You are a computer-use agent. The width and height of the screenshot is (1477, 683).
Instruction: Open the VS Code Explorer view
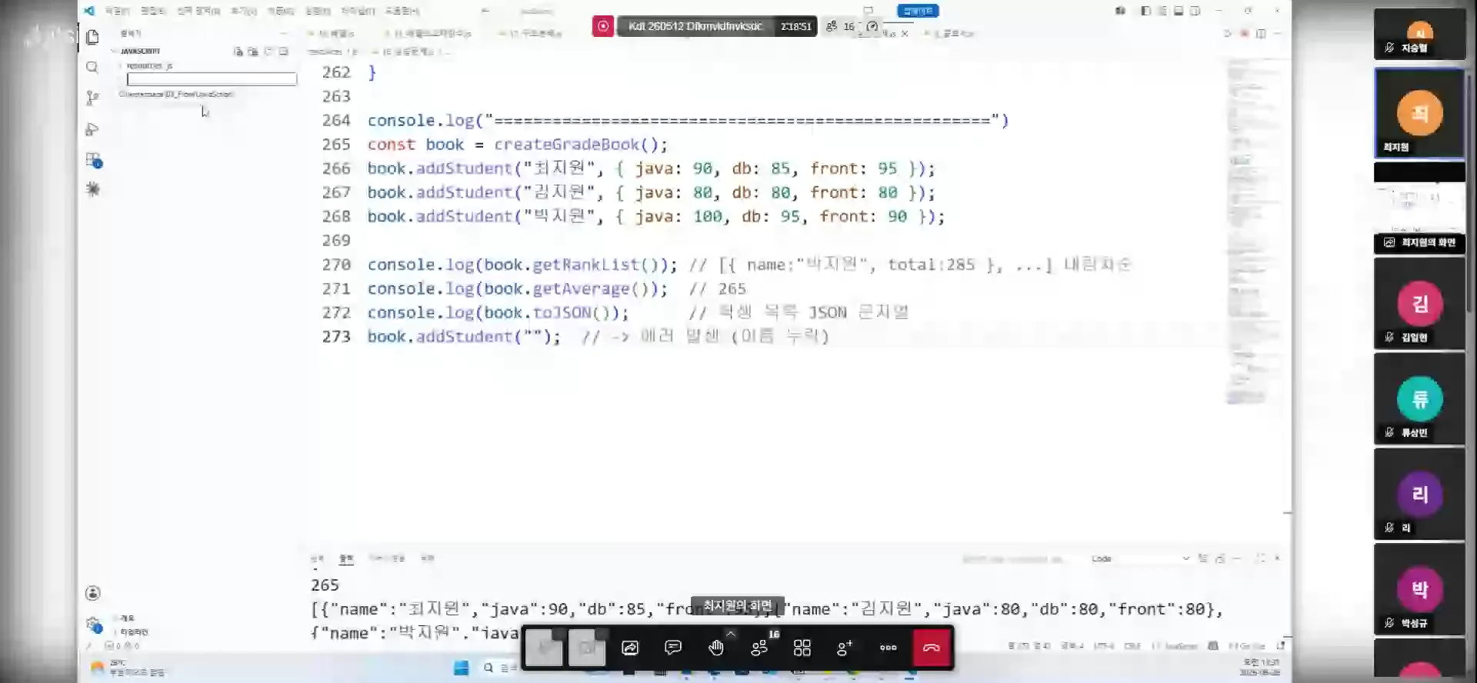click(92, 37)
